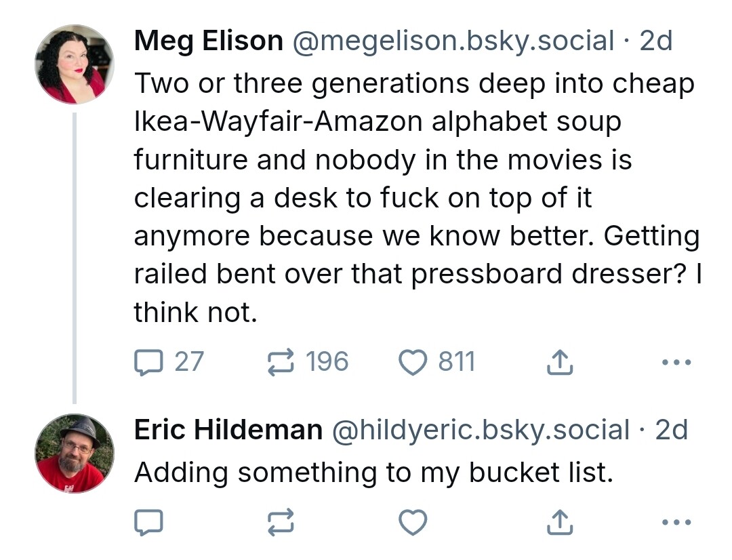
Task: Reply to Eric Hildeman's post
Action: click(x=149, y=522)
